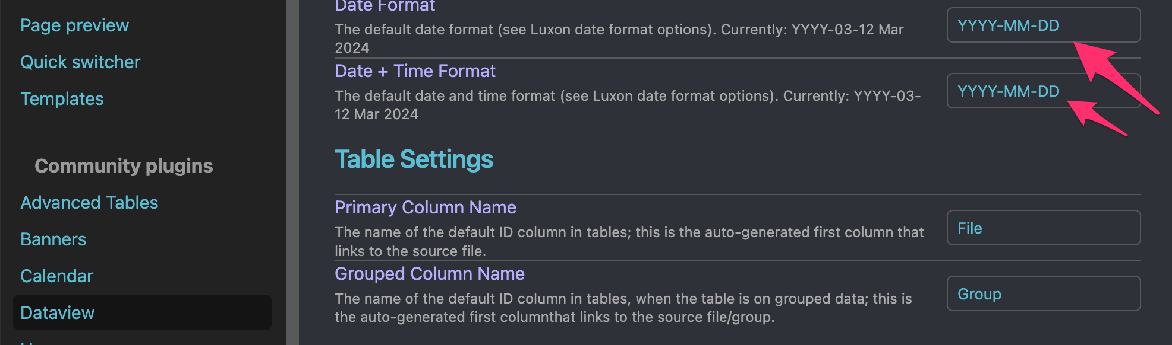Screen dimensions: 1172x345
Task: Click the Grouped Column Name field containing Group
Action: (x=1043, y=293)
